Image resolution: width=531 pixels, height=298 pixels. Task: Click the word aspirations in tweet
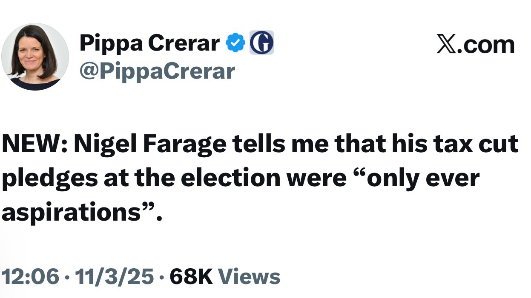coord(71,212)
